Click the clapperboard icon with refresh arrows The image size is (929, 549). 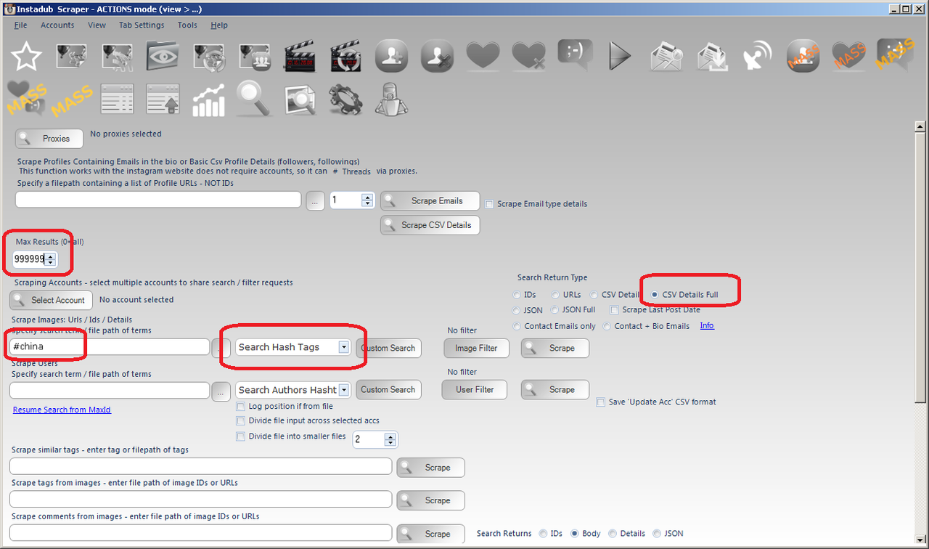[346, 56]
